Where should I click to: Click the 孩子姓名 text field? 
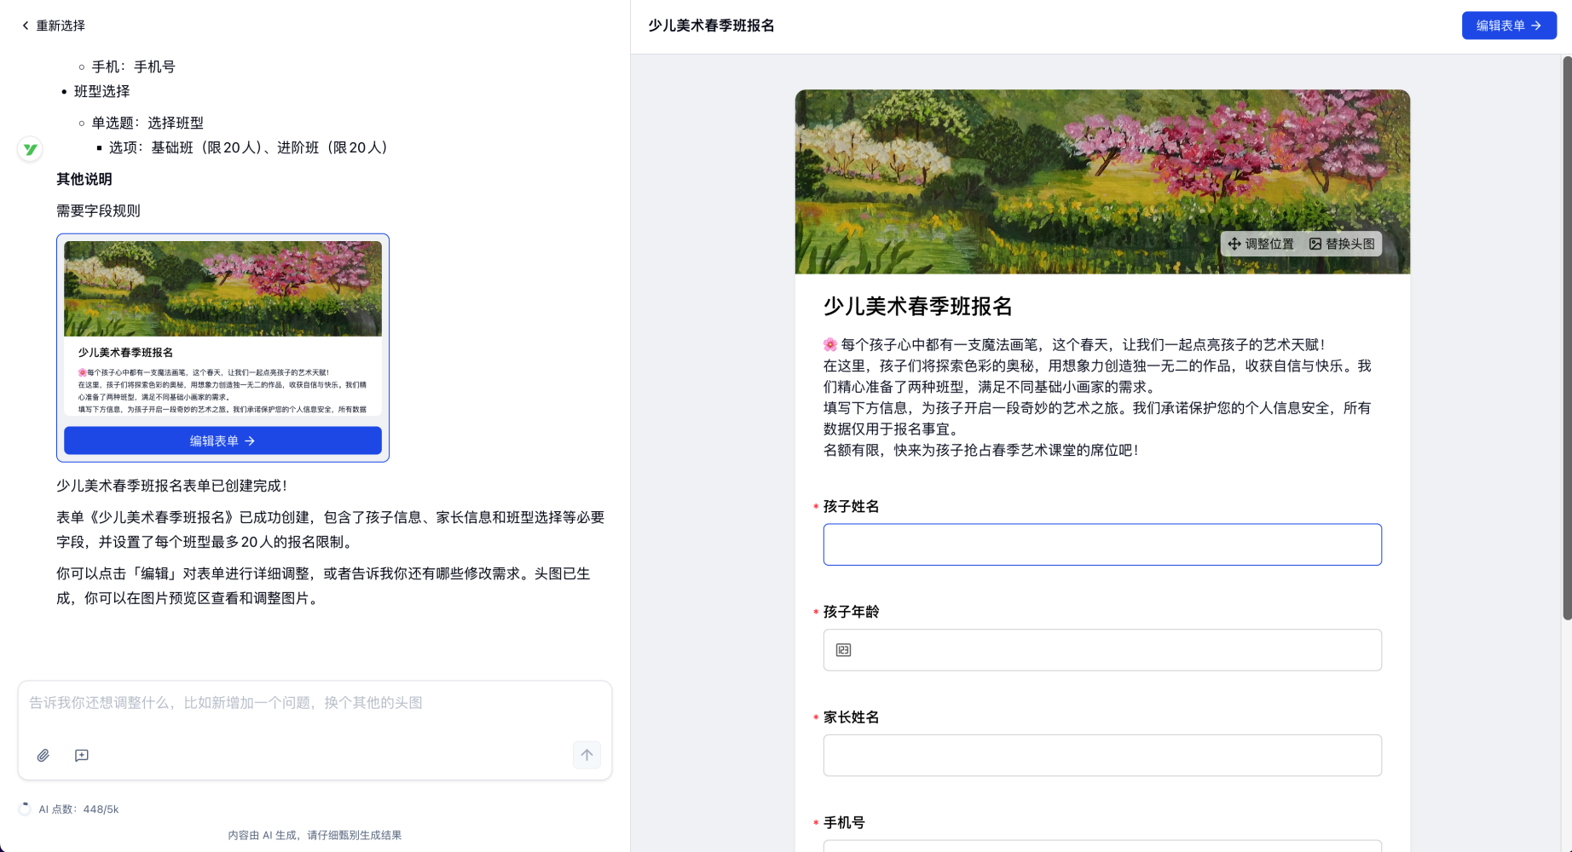pyautogui.click(x=1101, y=544)
